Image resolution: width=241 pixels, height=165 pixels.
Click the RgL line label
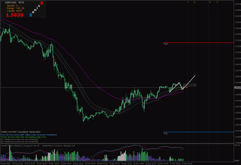(x=166, y=133)
